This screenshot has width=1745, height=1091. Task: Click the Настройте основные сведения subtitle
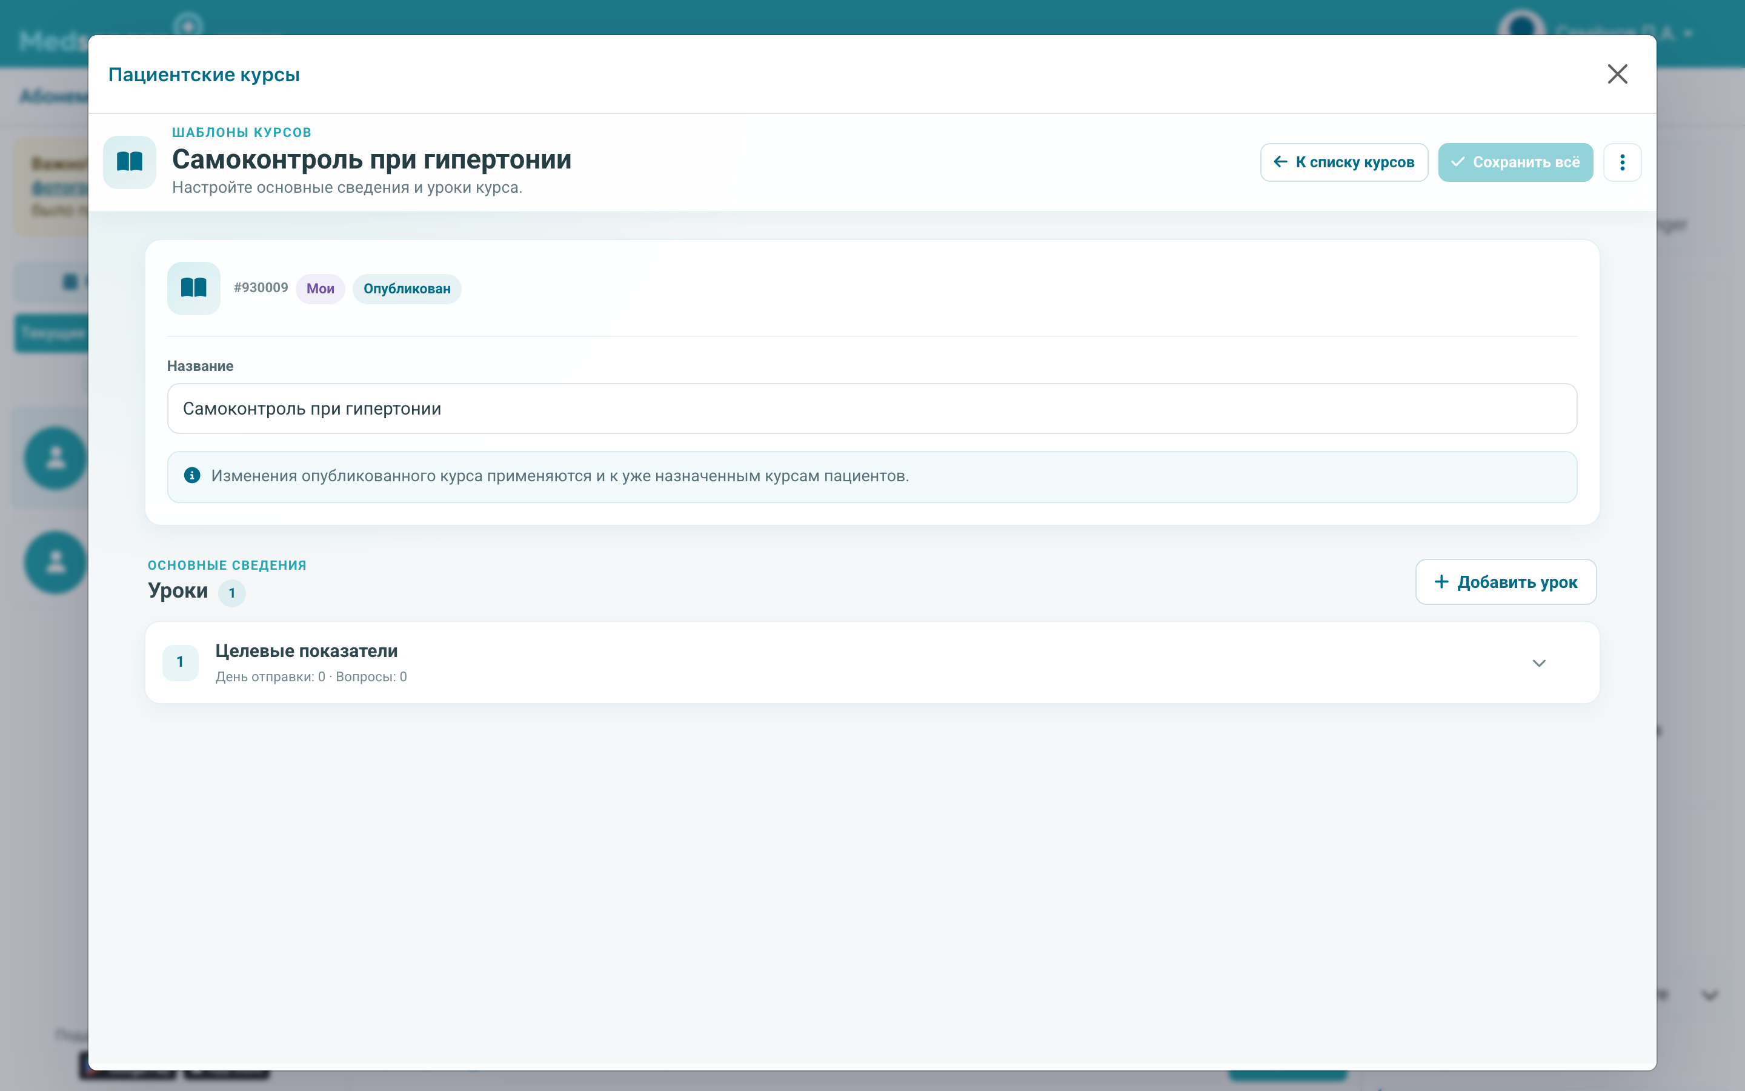[x=347, y=188]
